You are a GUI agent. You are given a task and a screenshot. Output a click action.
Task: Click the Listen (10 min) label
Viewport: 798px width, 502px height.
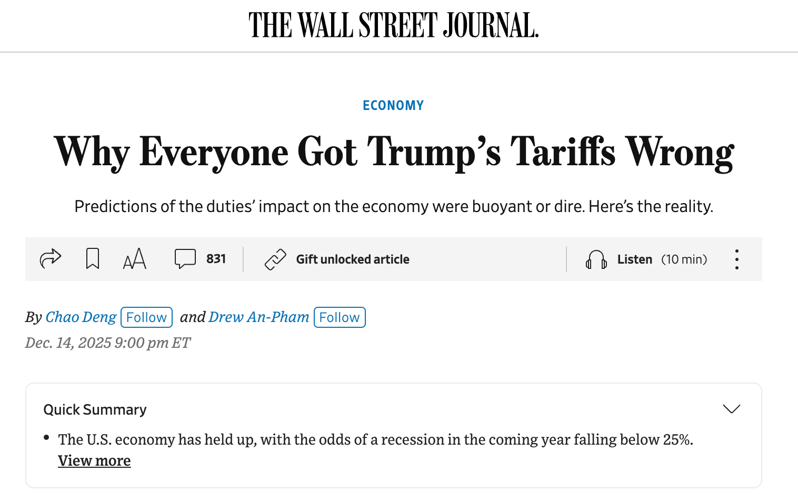click(x=662, y=259)
